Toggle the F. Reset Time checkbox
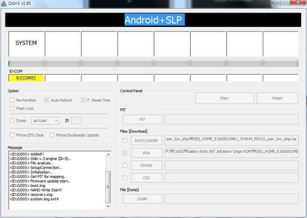Image resolution: width=307 pixels, height=218 pixels. tap(83, 100)
